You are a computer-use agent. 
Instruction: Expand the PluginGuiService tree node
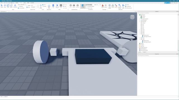pyautogui.click(x=138, y=47)
